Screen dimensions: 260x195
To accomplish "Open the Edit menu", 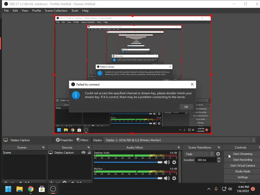I will point(15,11).
